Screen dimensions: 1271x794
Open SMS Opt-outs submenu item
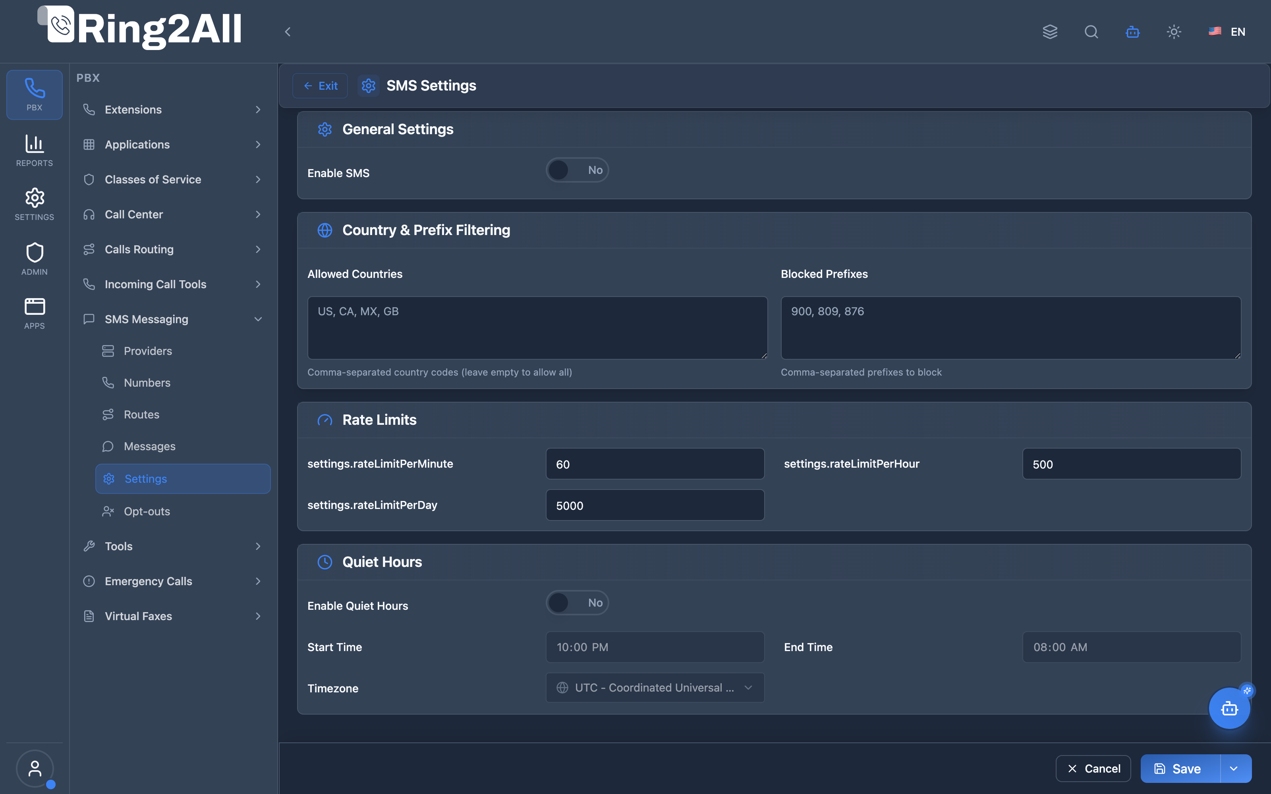click(183, 511)
